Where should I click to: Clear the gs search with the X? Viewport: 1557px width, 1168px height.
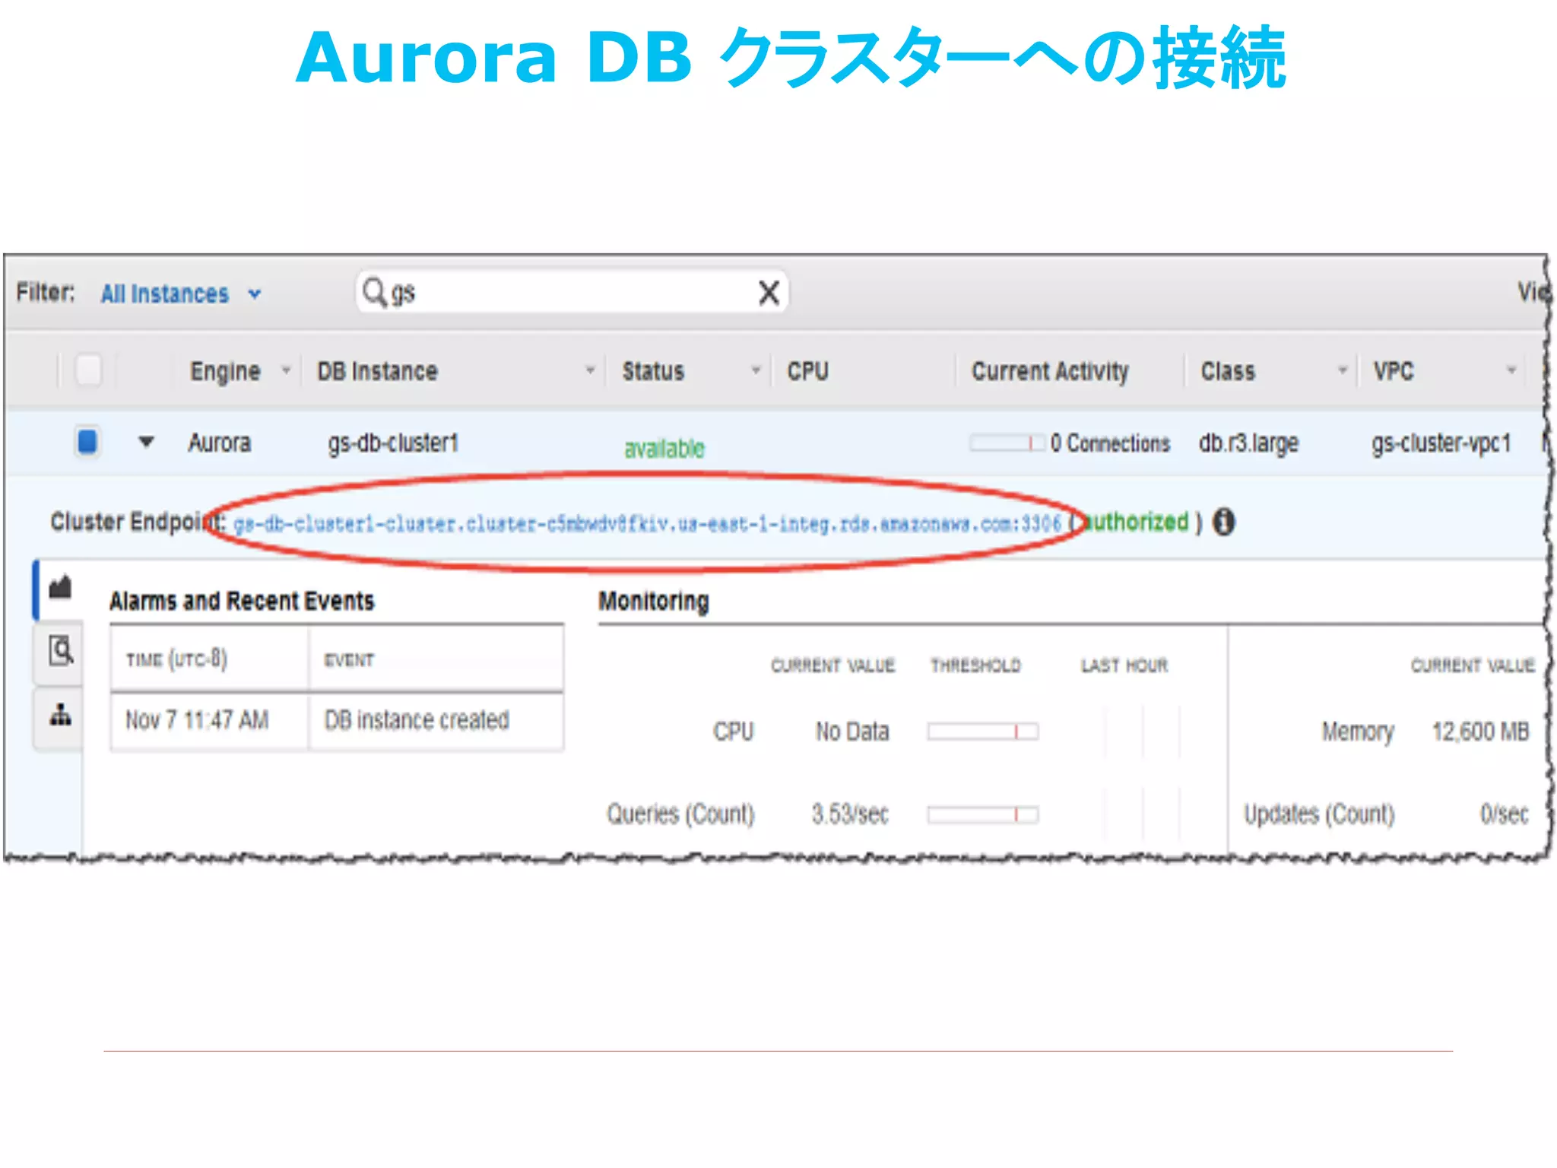coord(769,293)
